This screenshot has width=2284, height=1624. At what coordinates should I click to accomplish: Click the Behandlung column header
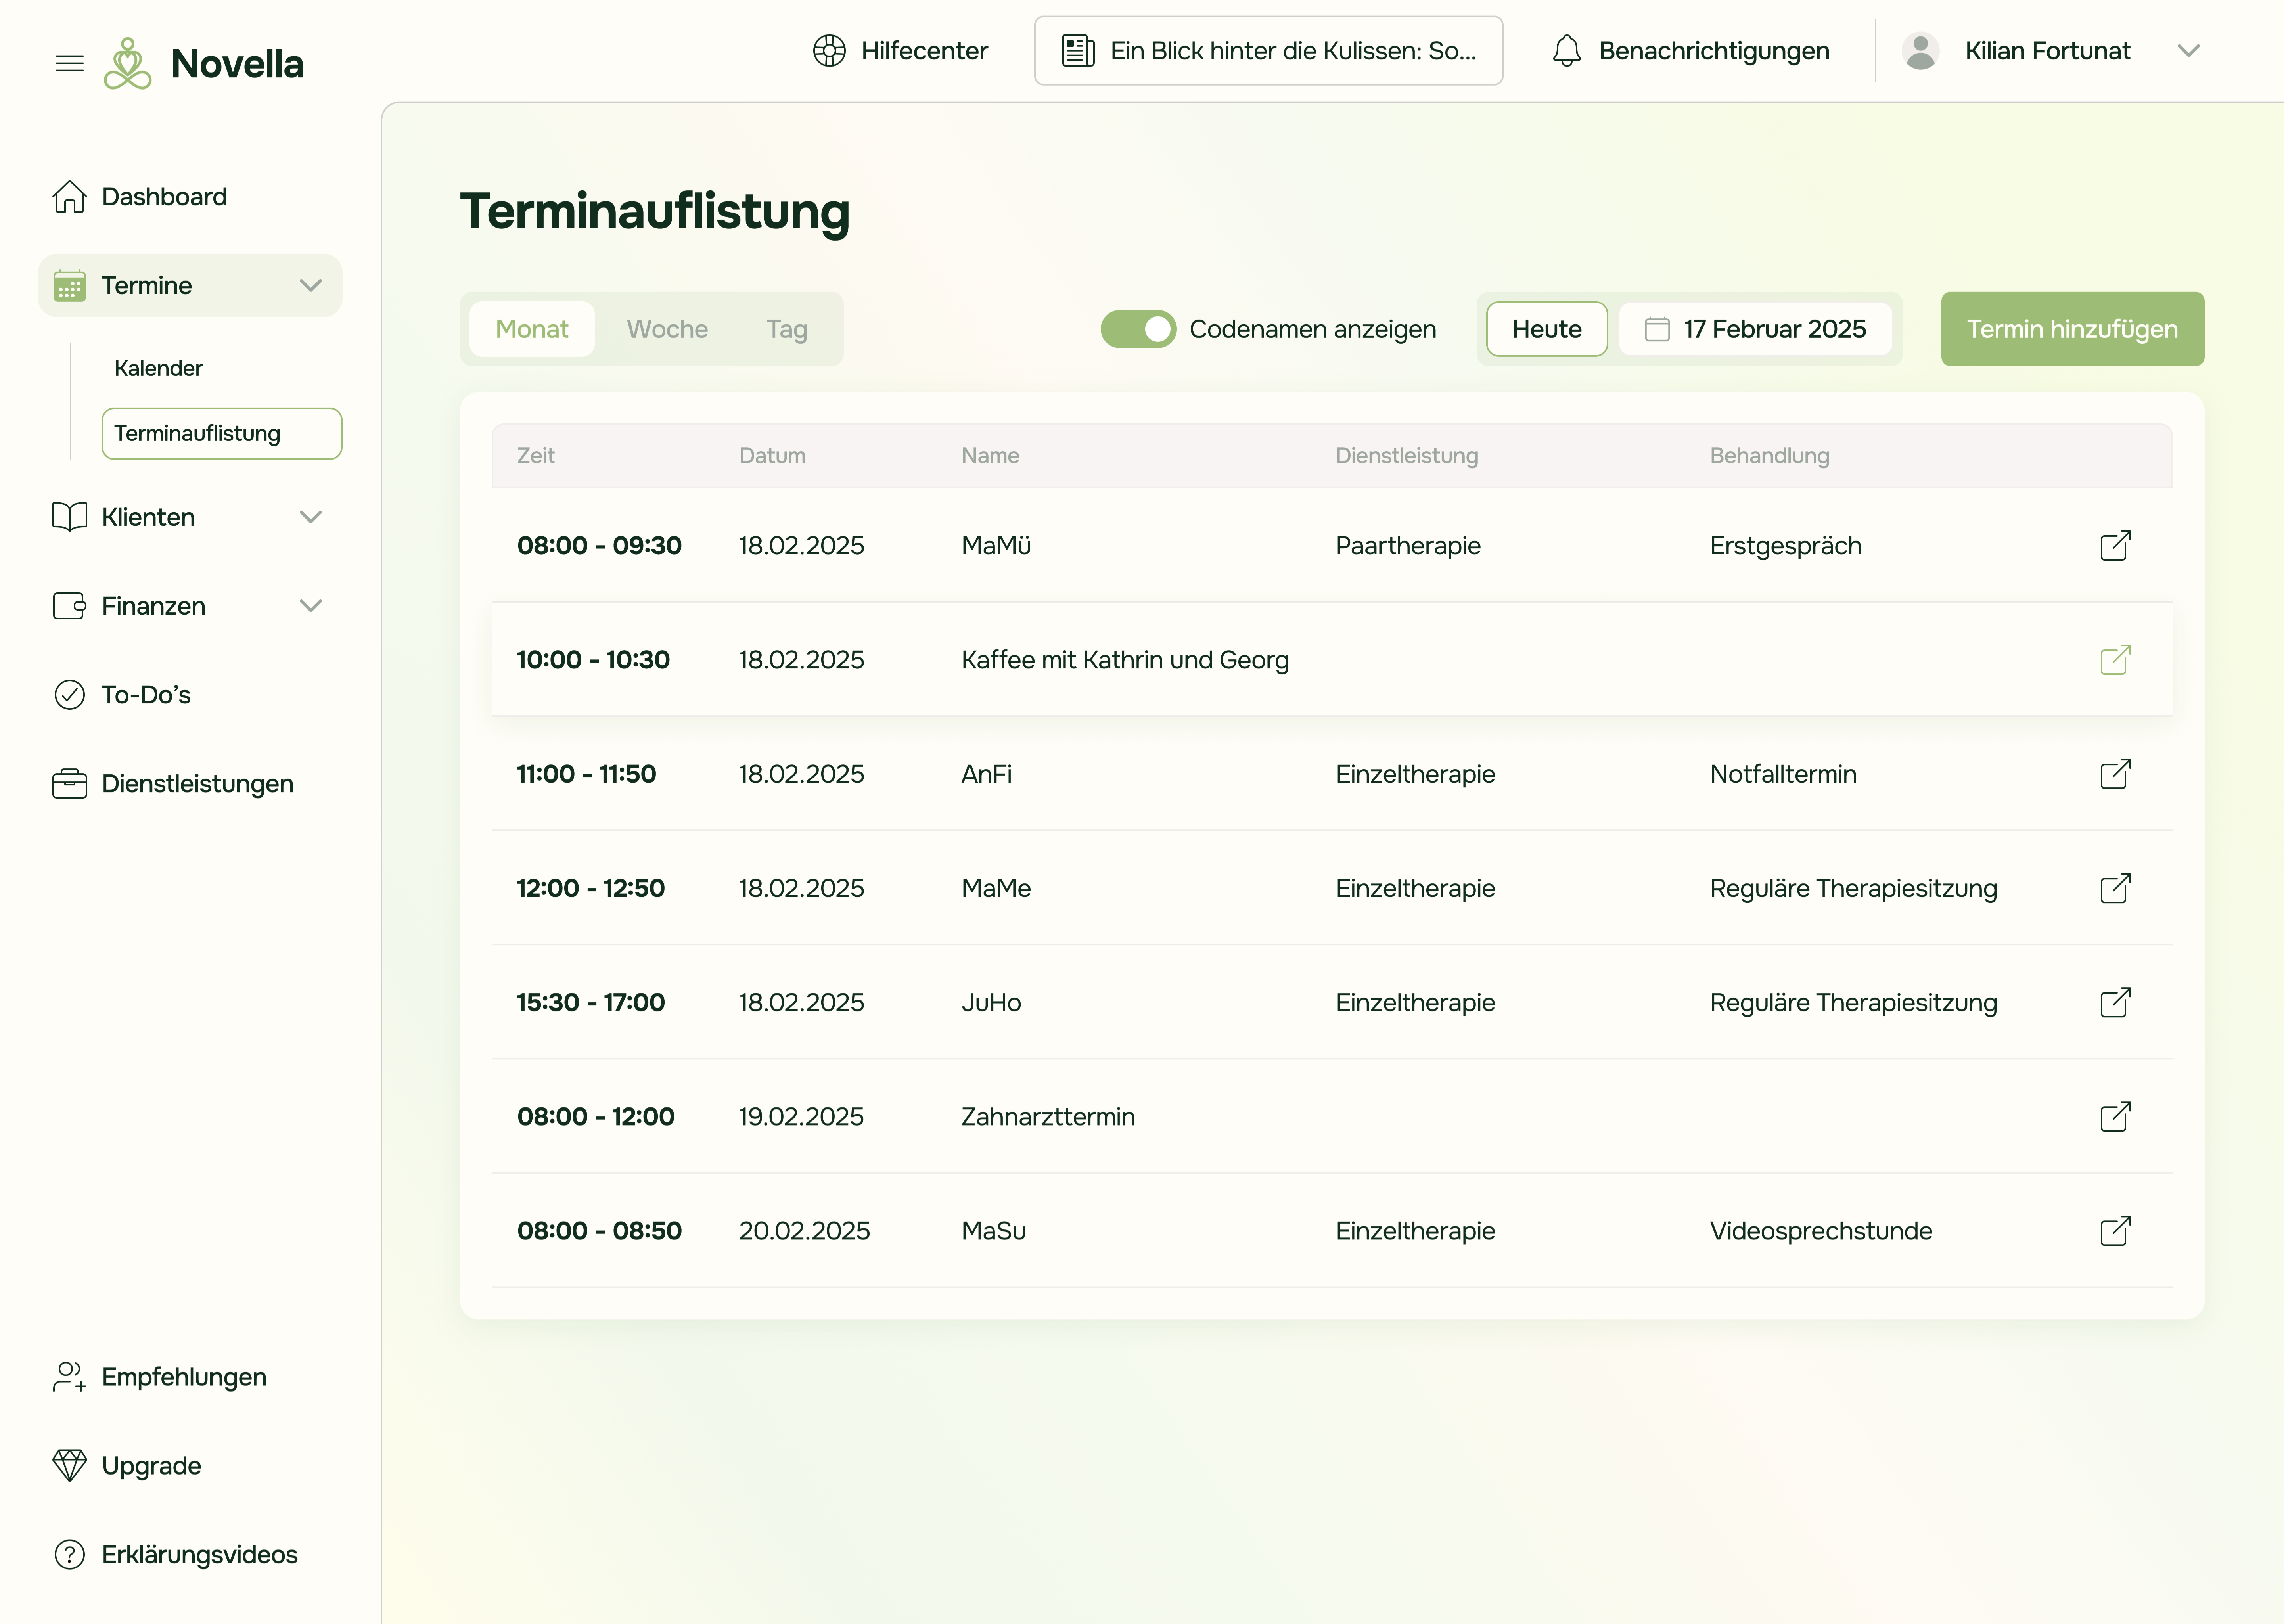[1770, 456]
